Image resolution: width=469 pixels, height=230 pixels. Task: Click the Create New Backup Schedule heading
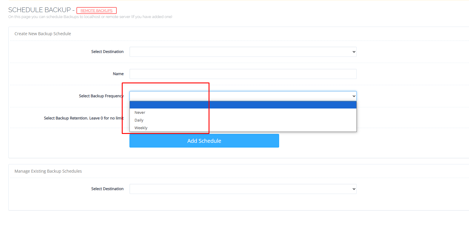click(43, 34)
